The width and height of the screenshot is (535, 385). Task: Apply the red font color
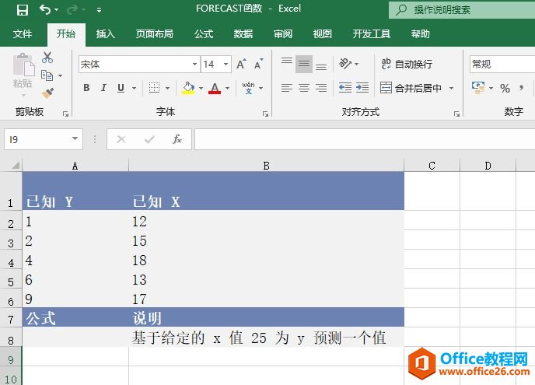pyautogui.click(x=215, y=88)
